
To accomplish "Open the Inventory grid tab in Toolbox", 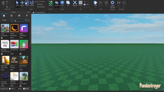I will [12, 16].
